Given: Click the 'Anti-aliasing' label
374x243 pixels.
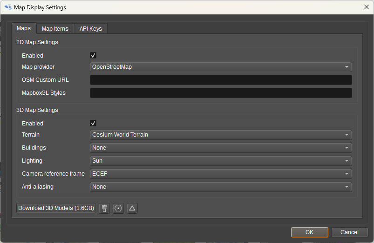Looking at the screenshot, I should (38, 187).
